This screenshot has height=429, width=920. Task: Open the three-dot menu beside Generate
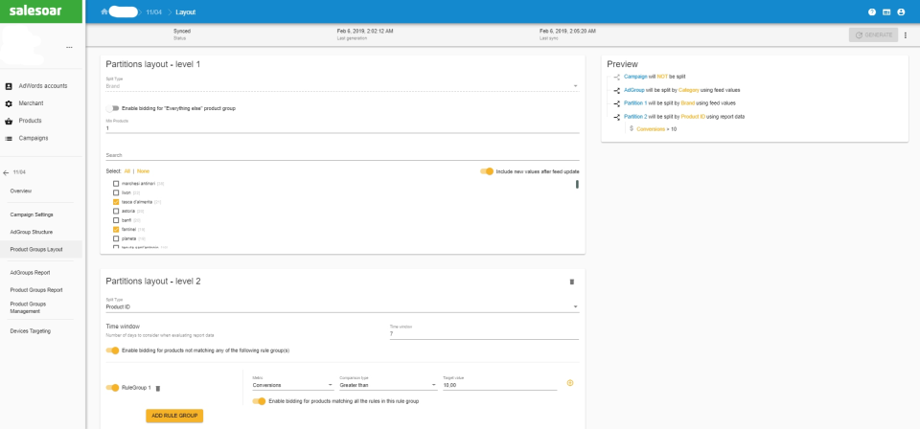coord(906,35)
